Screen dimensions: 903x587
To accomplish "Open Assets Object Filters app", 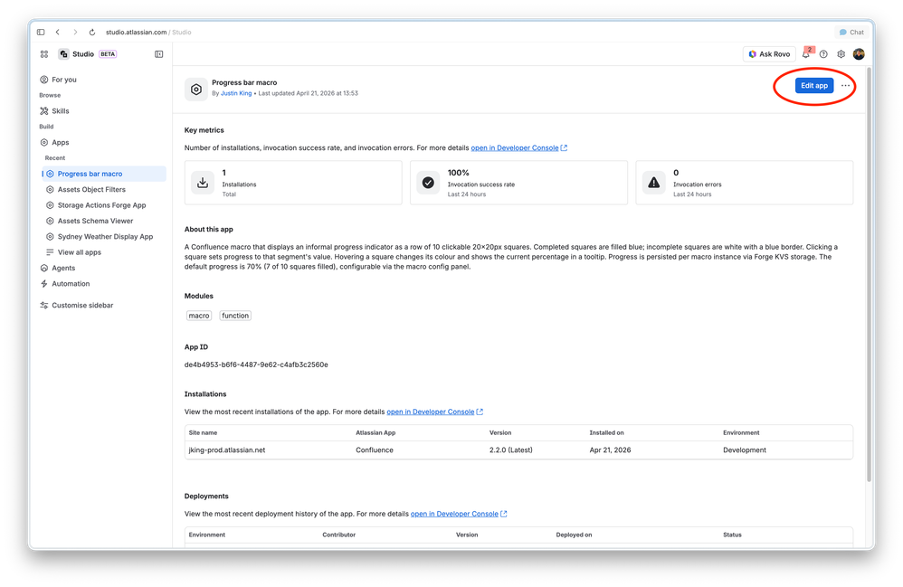I will click(91, 189).
